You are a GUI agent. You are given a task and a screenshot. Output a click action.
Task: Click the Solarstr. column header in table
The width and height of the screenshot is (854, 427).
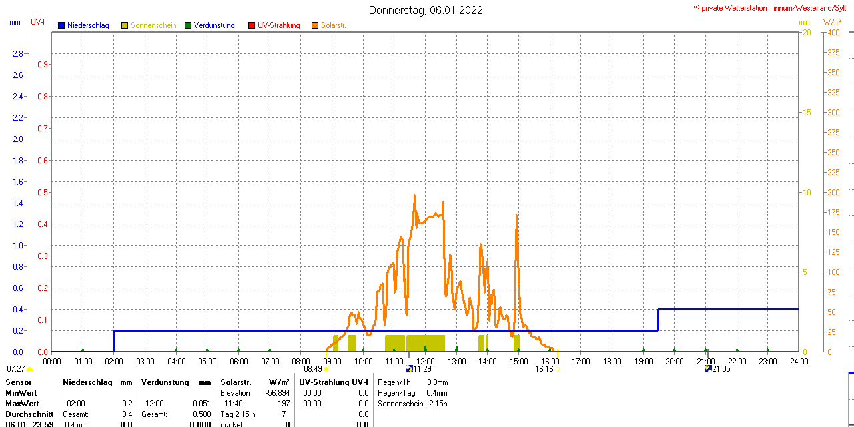(235, 382)
